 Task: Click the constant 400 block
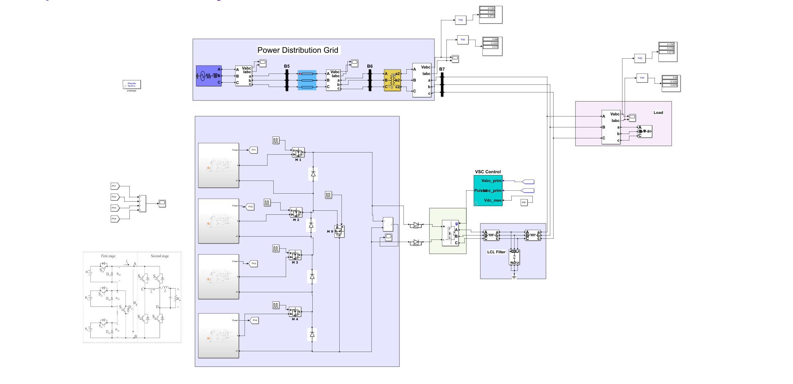pyautogui.click(x=524, y=202)
